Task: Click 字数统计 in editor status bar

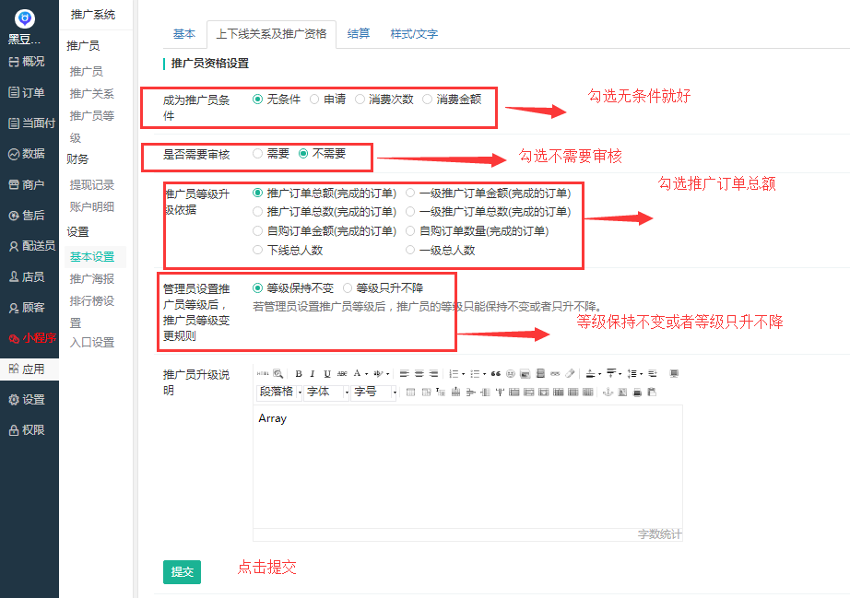Action: point(659,534)
